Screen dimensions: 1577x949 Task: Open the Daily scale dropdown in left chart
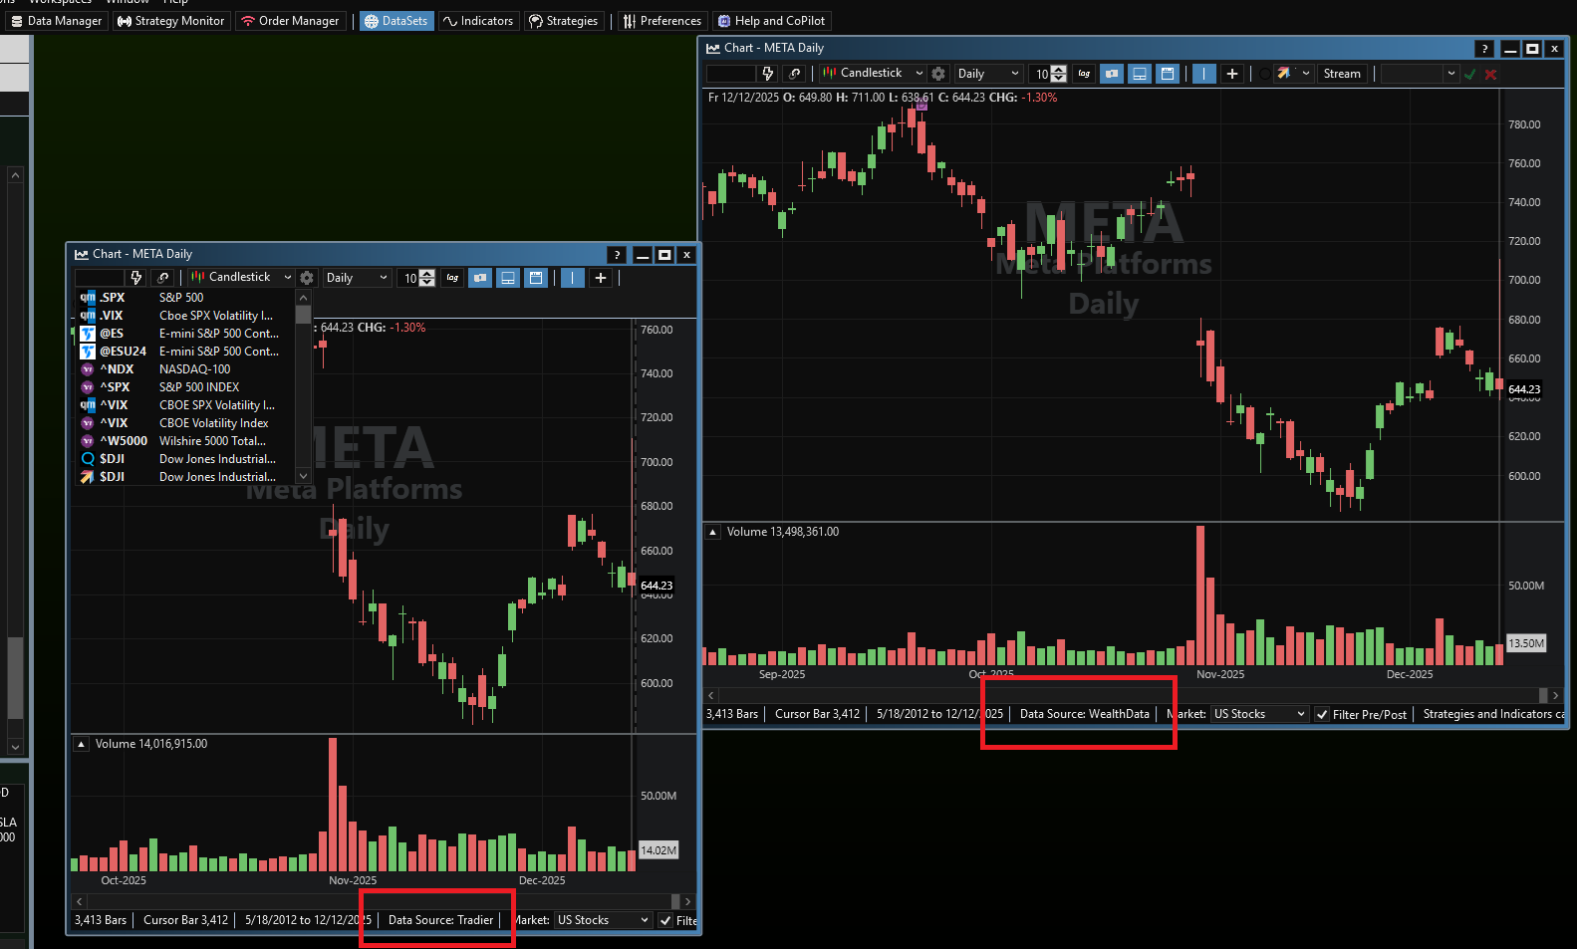(x=356, y=278)
